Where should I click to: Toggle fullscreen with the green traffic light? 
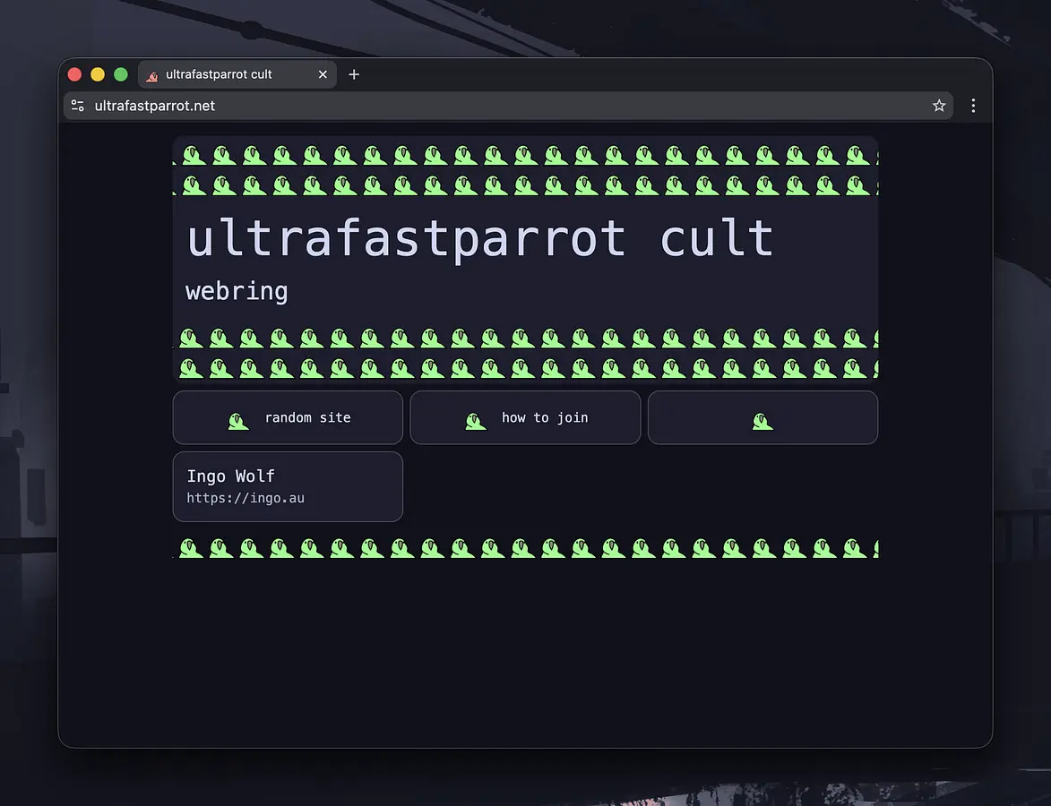tap(120, 74)
